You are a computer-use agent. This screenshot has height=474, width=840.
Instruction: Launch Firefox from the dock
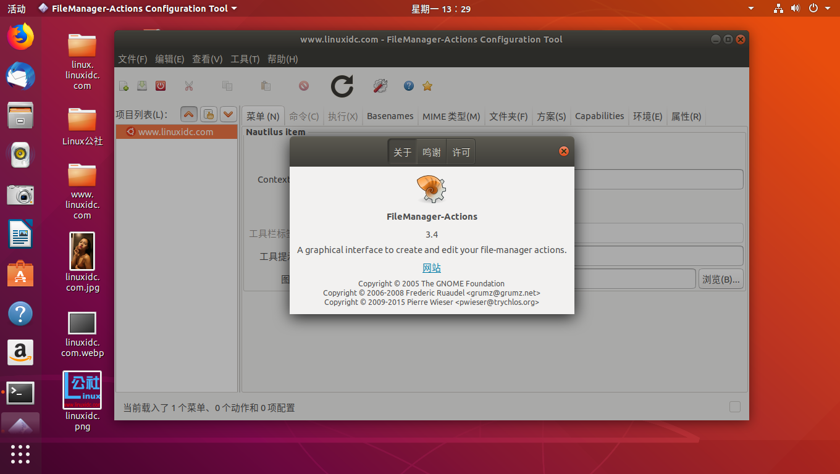click(20, 37)
